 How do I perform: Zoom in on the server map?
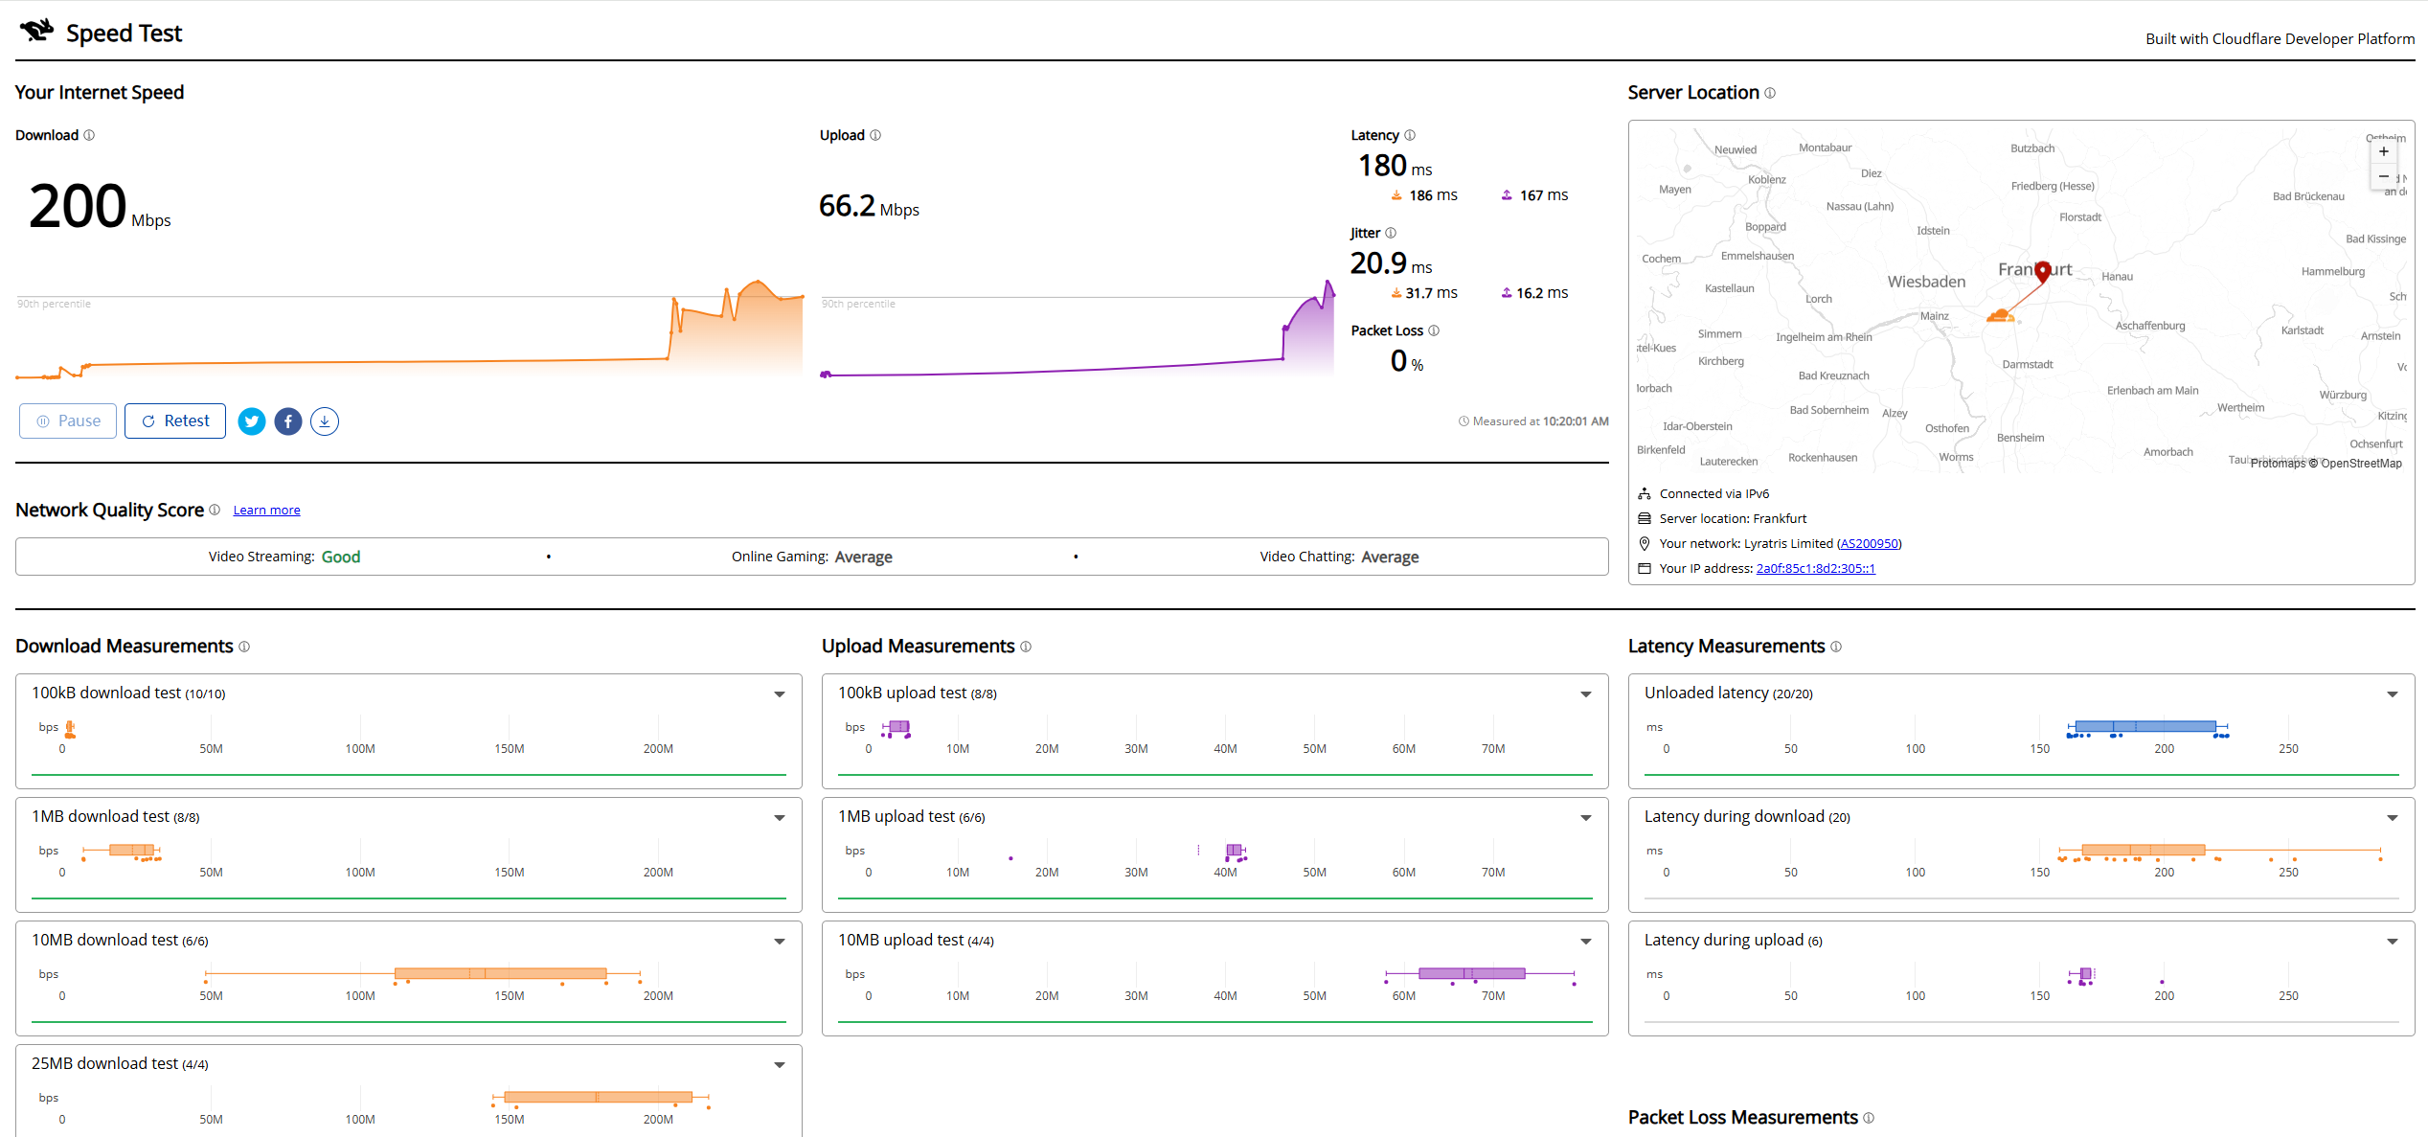2384,151
